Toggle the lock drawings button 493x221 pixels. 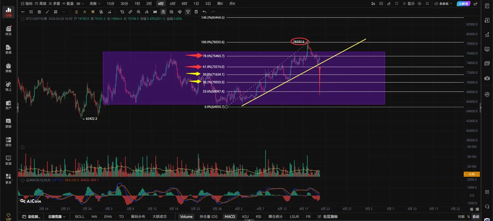click(163, 12)
